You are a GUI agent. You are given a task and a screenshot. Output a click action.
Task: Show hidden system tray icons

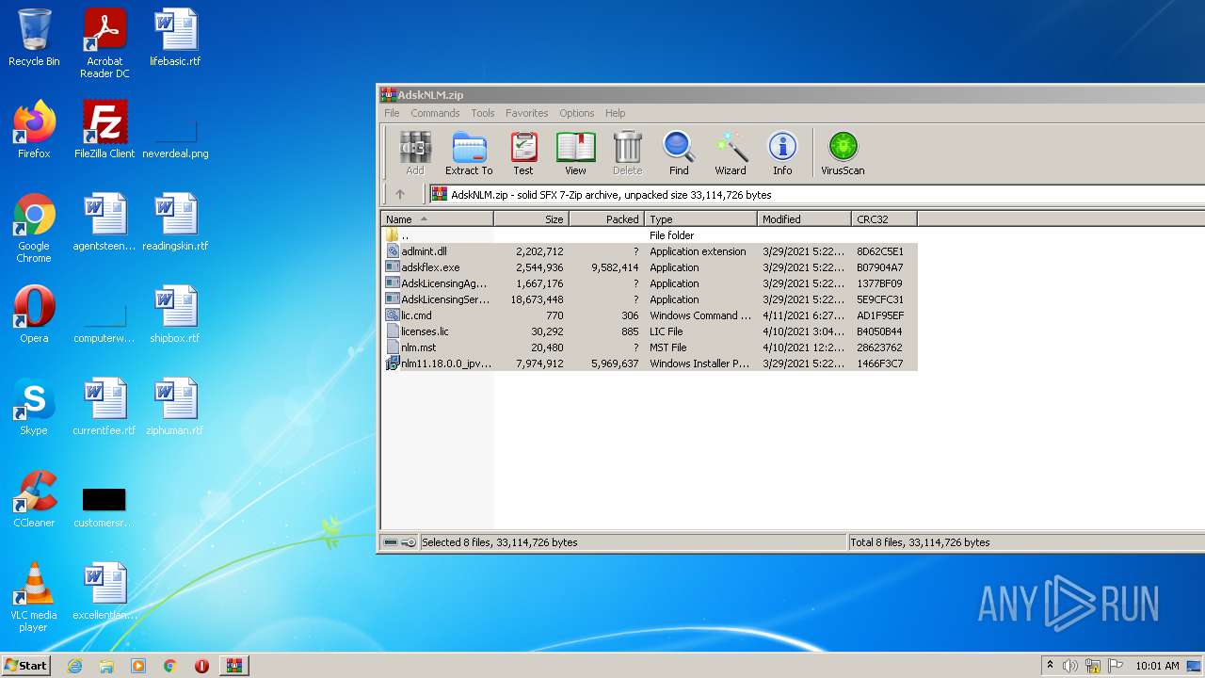(x=1050, y=666)
